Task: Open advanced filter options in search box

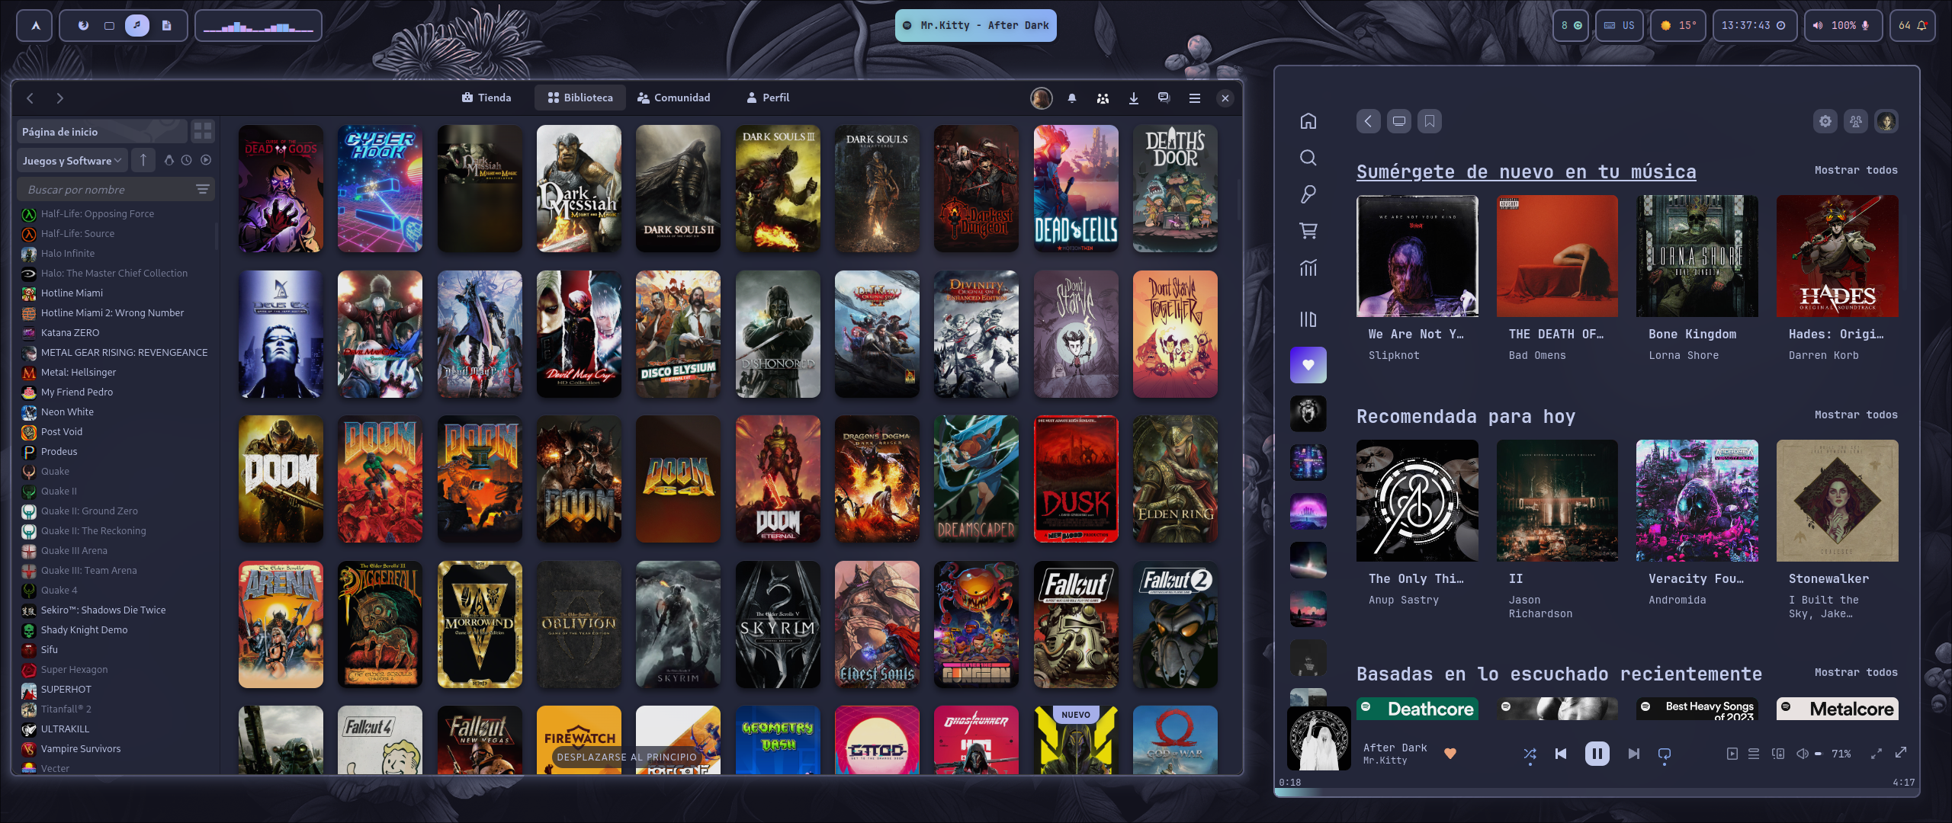Action: 203,189
